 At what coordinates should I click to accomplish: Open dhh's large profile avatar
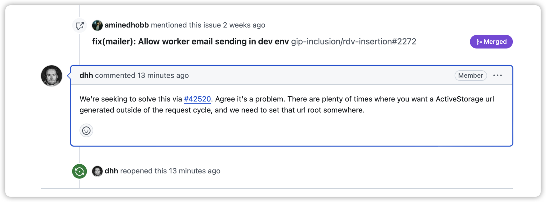[x=51, y=76]
